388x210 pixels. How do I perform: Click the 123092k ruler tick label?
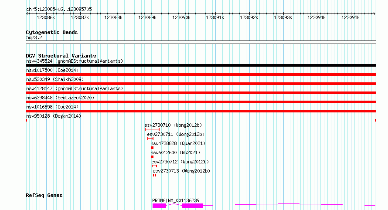tap(249, 17)
